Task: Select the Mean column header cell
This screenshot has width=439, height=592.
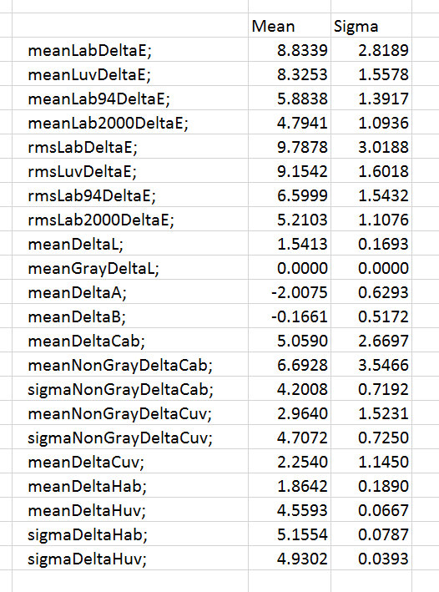Action: [x=290, y=25]
